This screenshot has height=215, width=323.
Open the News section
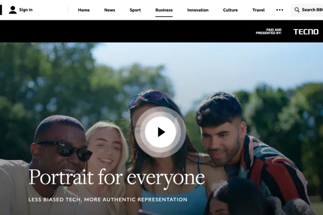[x=110, y=10]
